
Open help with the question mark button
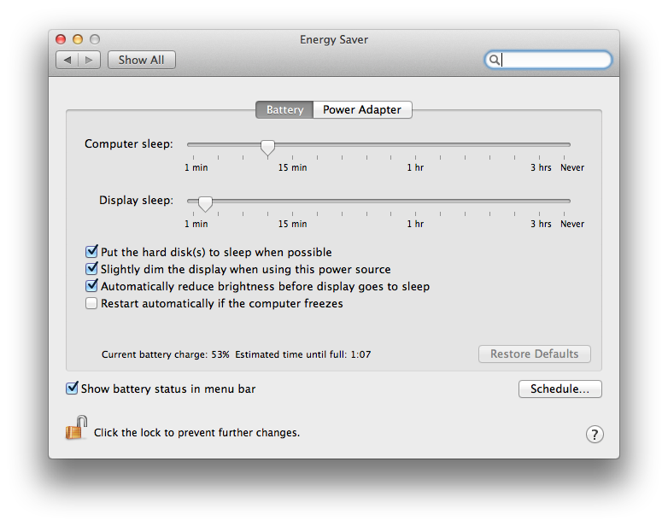pyautogui.click(x=595, y=435)
